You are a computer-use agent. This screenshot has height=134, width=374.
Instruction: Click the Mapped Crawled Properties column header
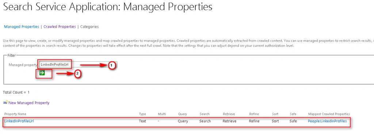coord(329,114)
